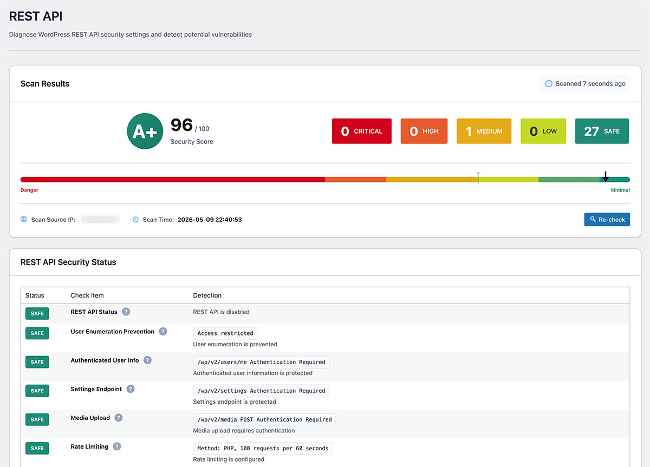Viewport: 650px width, 467px height.
Task: Click the 'REST API Security Status' heading
Action: point(68,262)
